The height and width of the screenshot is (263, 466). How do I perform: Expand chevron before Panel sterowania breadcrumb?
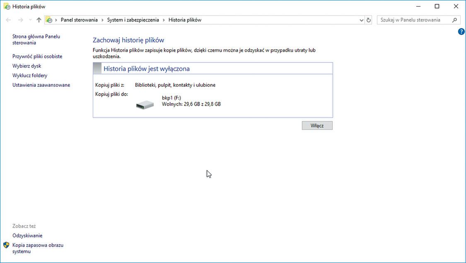pos(56,20)
